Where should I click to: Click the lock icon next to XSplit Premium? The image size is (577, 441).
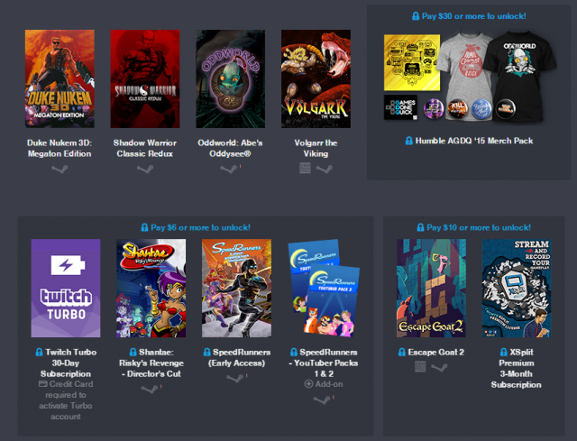pos(502,352)
